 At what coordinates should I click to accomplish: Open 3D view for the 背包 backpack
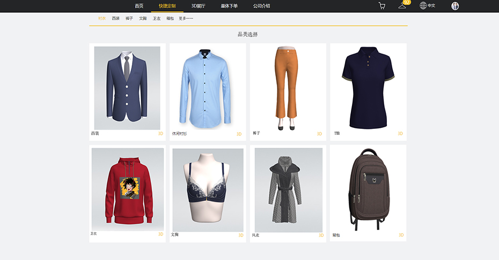pyautogui.click(x=401, y=235)
